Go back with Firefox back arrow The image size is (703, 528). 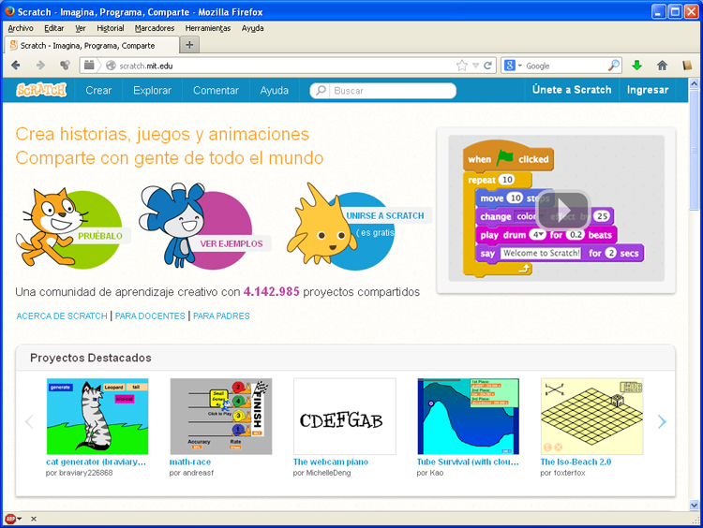click(16, 66)
